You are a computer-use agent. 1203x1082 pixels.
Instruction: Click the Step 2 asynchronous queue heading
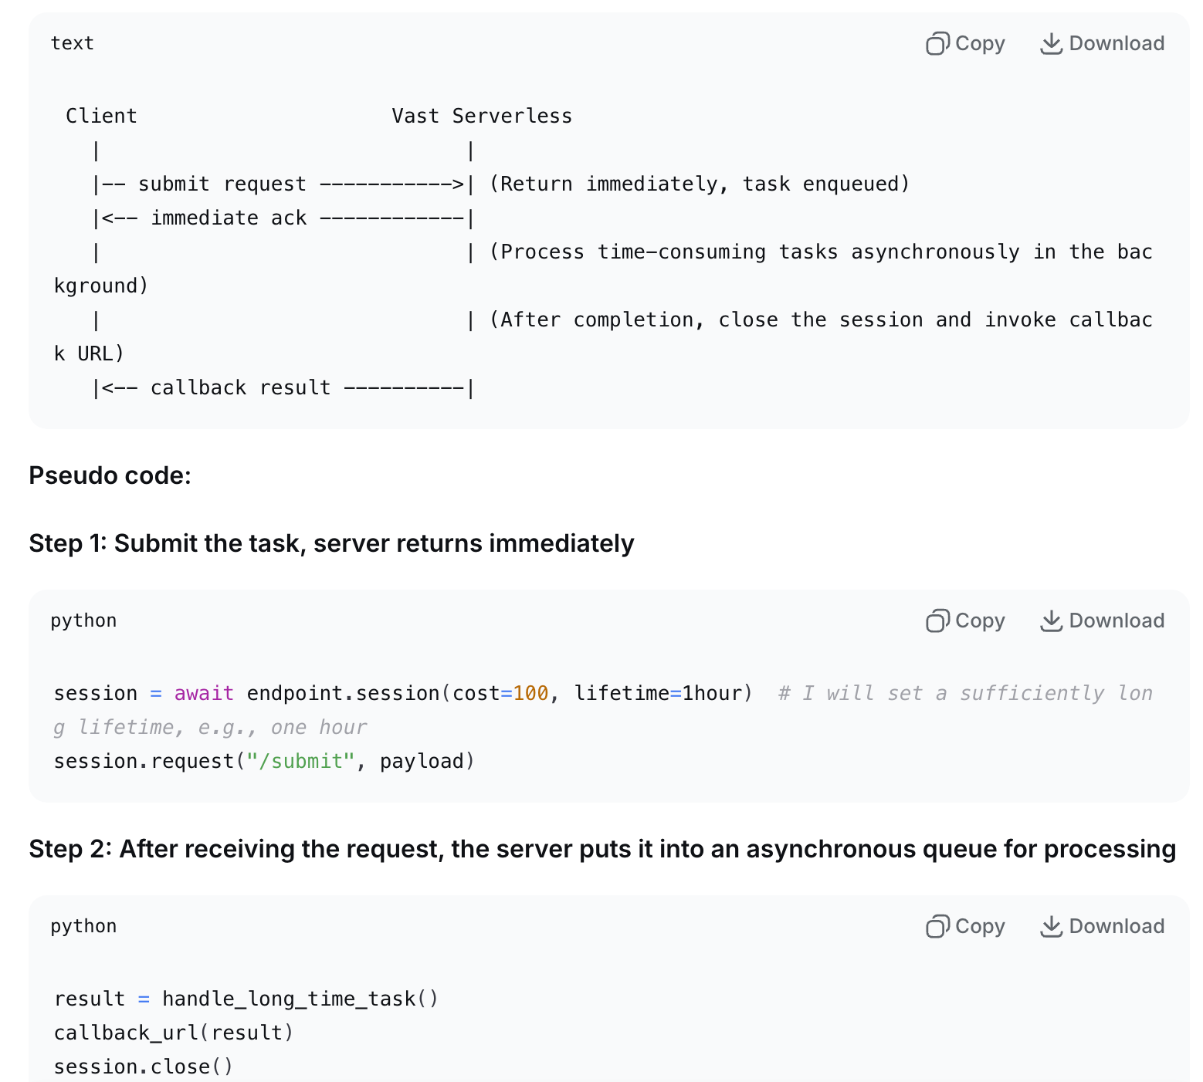(601, 849)
